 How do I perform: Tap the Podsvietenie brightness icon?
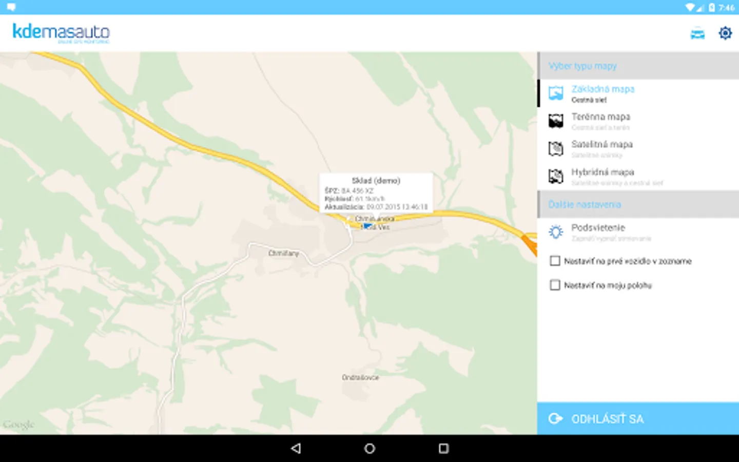556,232
